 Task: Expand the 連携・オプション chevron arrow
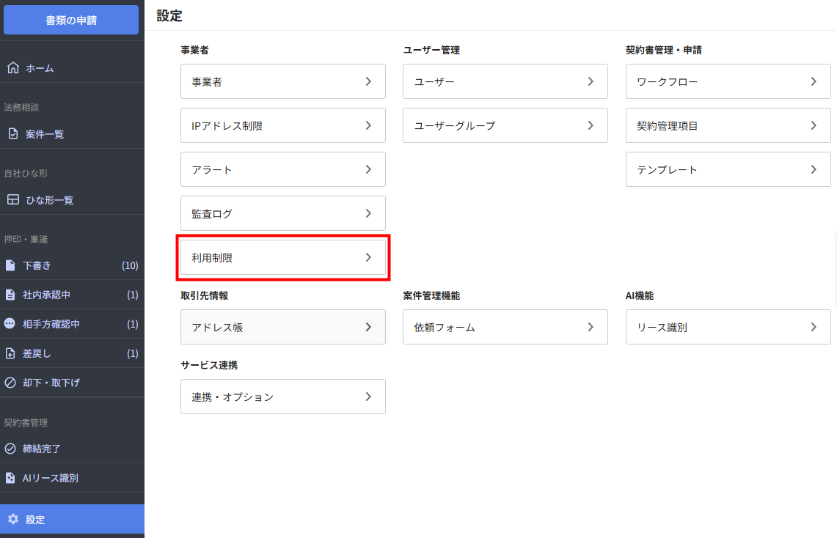[x=368, y=397]
